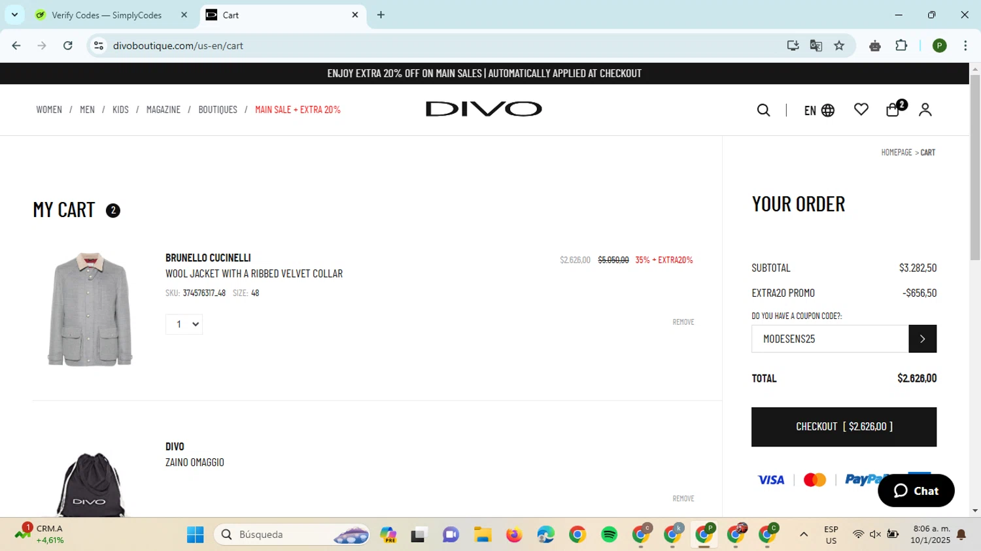
Task: Click the DIVO logo in header
Action: pos(484,109)
